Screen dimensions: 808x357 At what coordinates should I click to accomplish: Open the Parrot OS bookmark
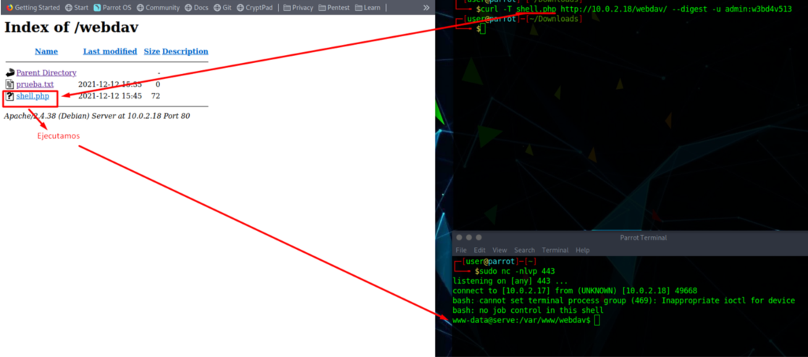(x=112, y=7)
